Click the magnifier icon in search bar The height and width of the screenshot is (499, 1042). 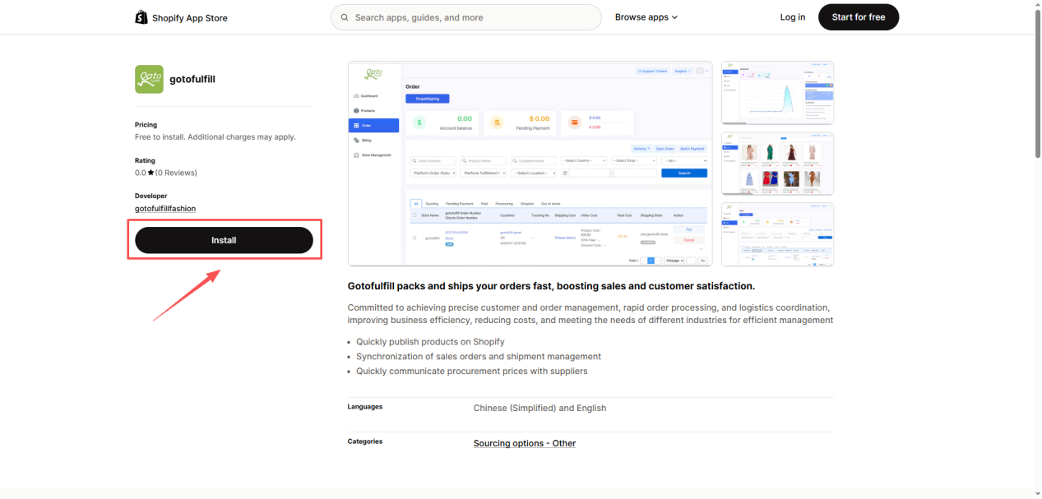pyautogui.click(x=345, y=17)
